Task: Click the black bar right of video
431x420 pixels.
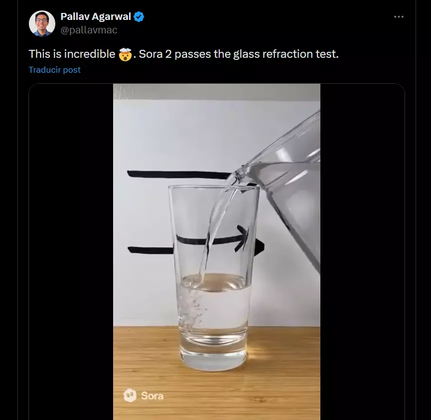Action: click(362, 249)
